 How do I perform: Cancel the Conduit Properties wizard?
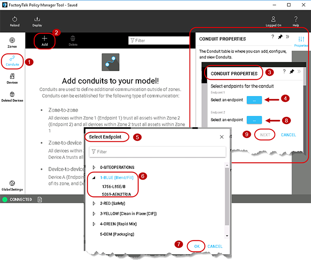(x=289, y=135)
